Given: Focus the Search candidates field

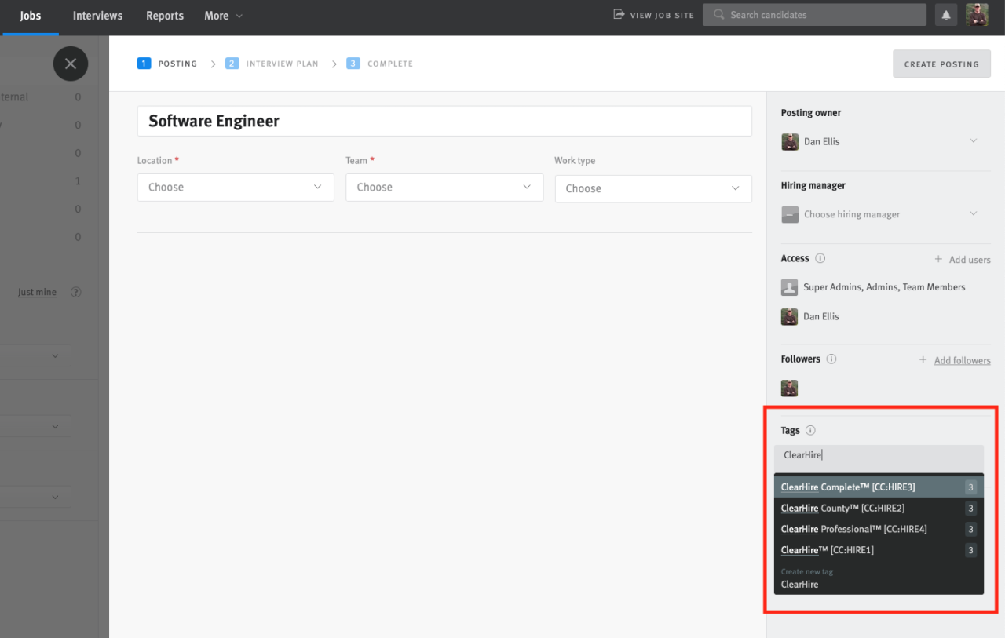Looking at the screenshot, I should tap(814, 15).
